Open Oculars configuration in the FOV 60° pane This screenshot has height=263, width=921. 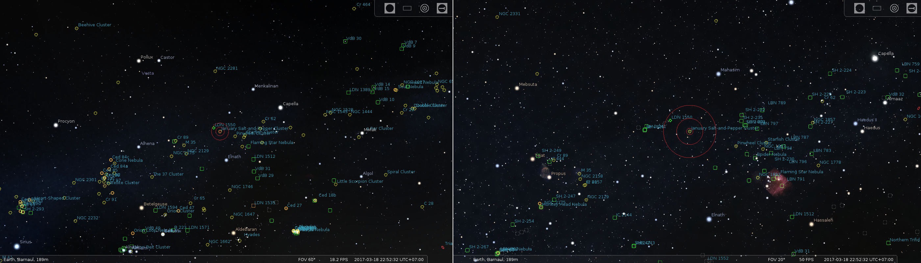click(442, 8)
